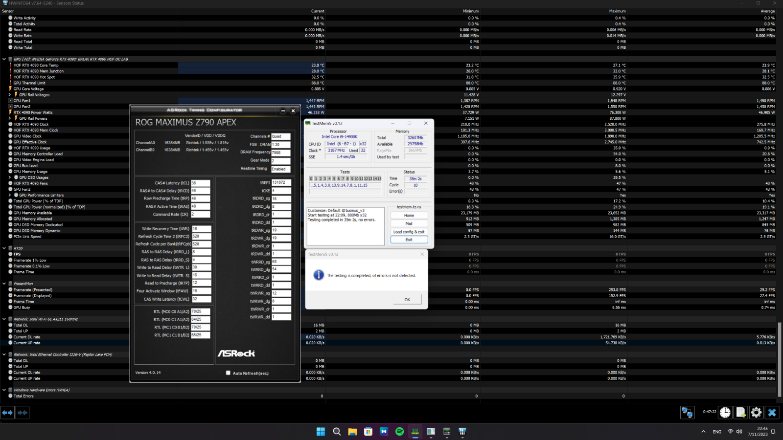This screenshot has width=783, height=440.
Task: Click HWiNFO expand columns arrows icon
Action: (7, 413)
